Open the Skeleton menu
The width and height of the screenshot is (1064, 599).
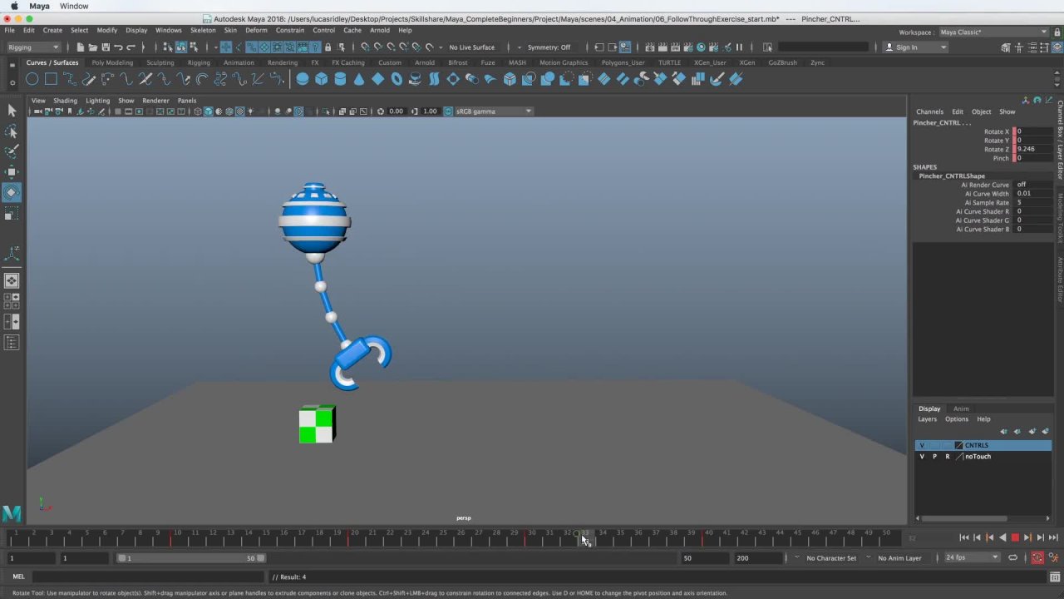[x=202, y=30]
